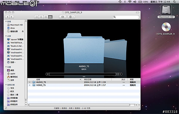Click the file list scroll right arrow

139,105
